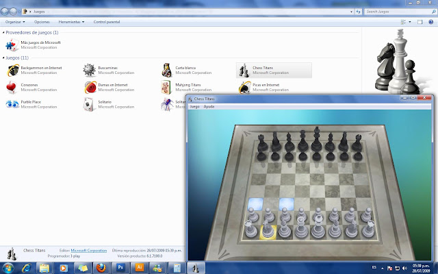The width and height of the screenshot is (438, 274).
Task: Click the change view icon
Action: [x=403, y=22]
